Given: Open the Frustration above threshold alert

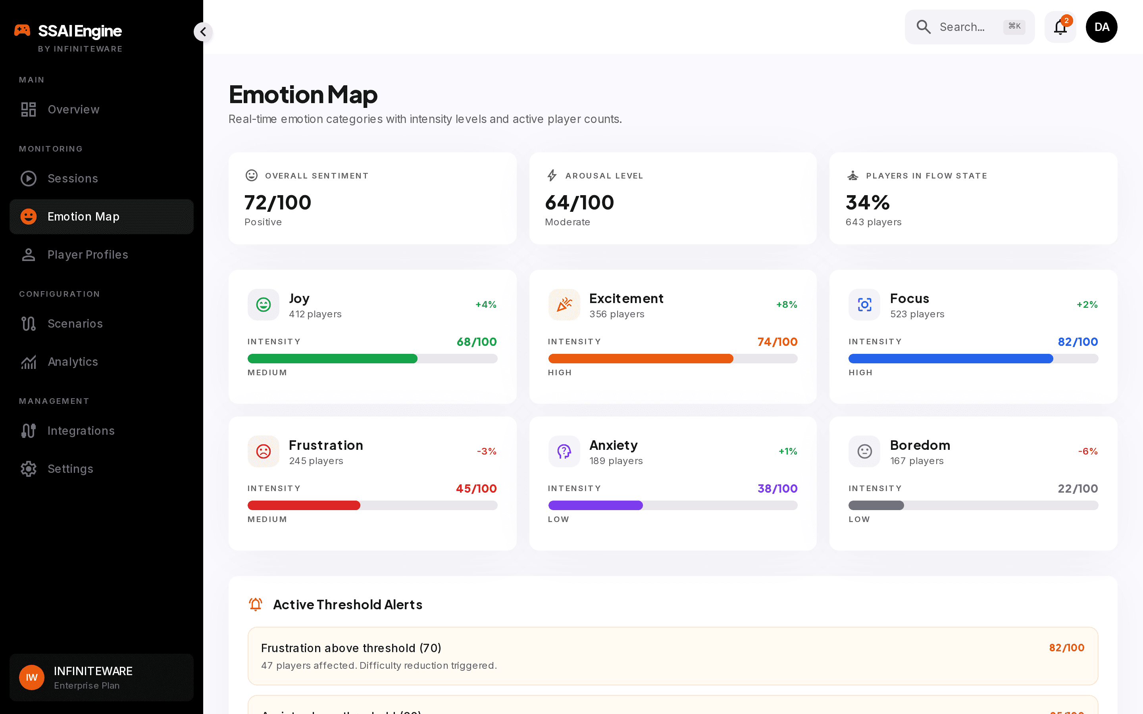Looking at the screenshot, I should point(673,656).
